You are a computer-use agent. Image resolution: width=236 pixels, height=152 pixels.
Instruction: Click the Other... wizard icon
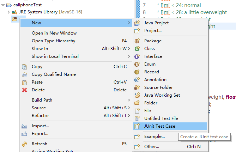tap(137, 147)
